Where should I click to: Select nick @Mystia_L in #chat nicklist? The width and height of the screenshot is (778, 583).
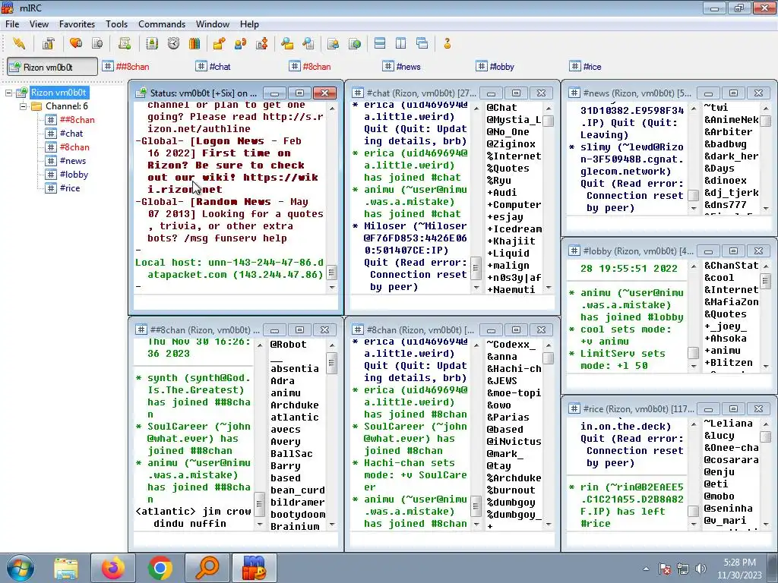[514, 119]
